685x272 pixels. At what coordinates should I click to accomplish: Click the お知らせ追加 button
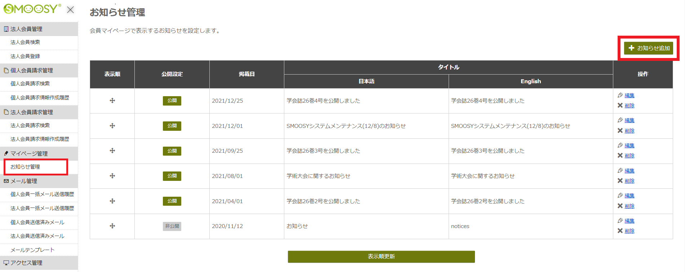(649, 48)
